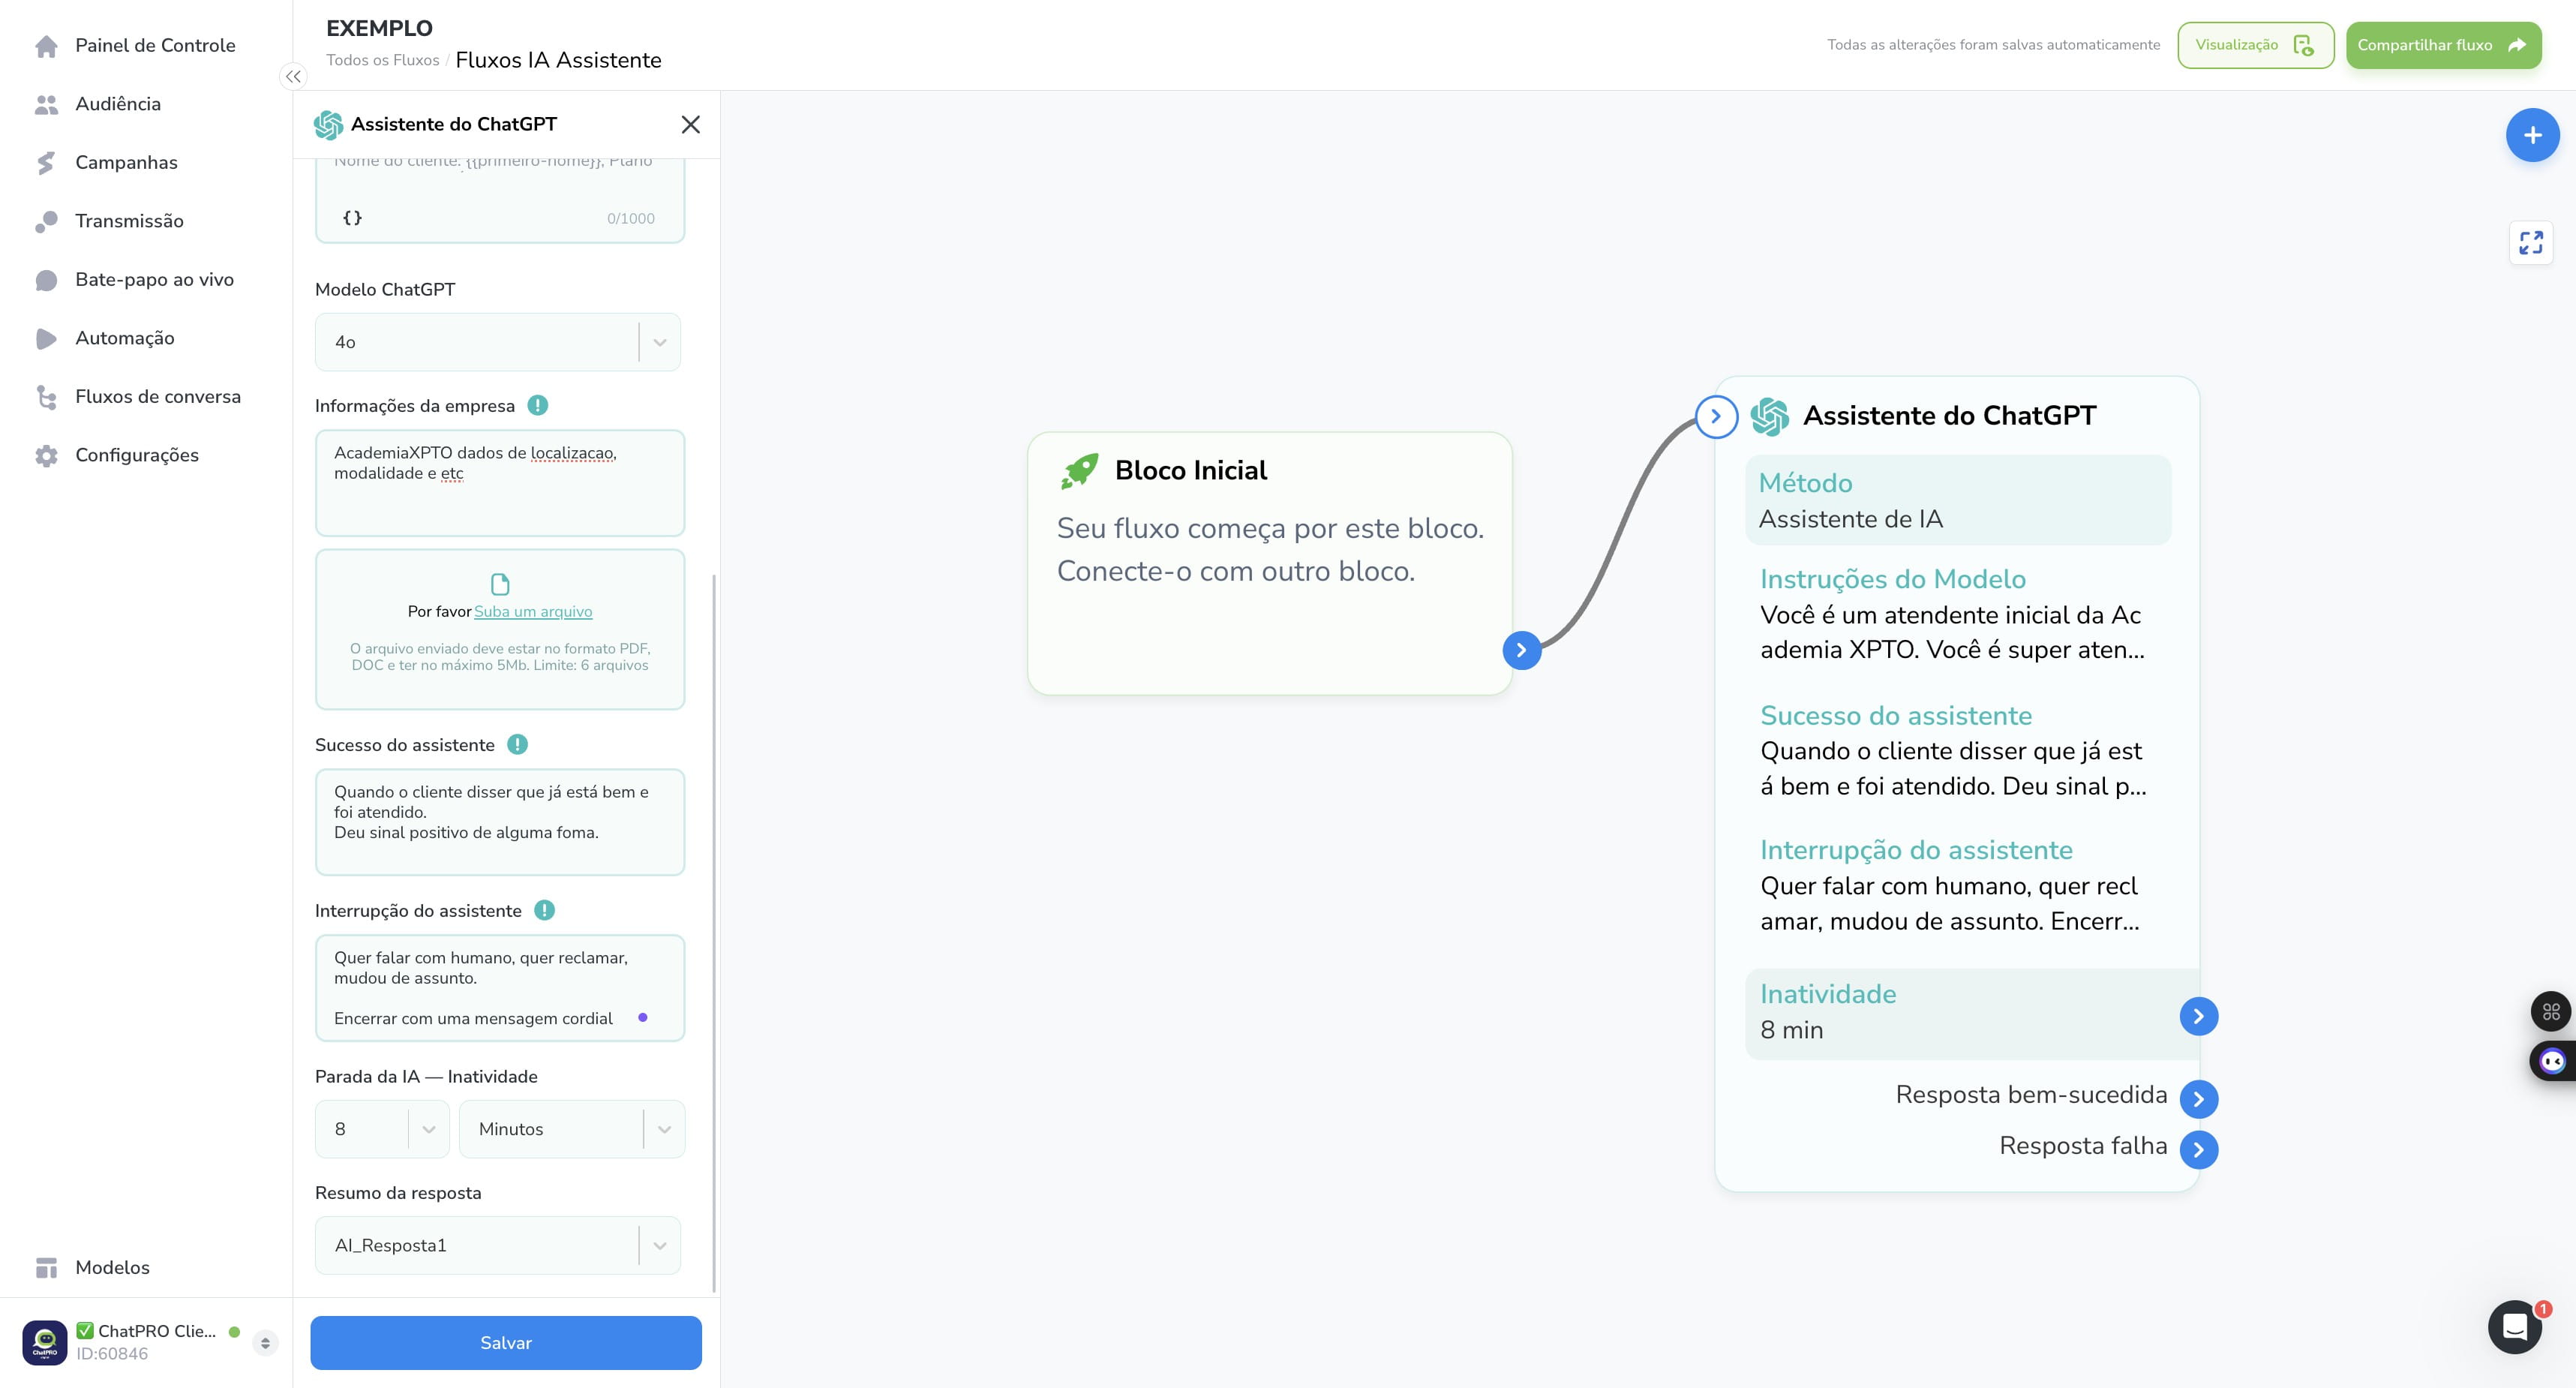The image size is (2576, 1388).
Task: Click Instruções do Modelo on the node
Action: coord(1893,579)
